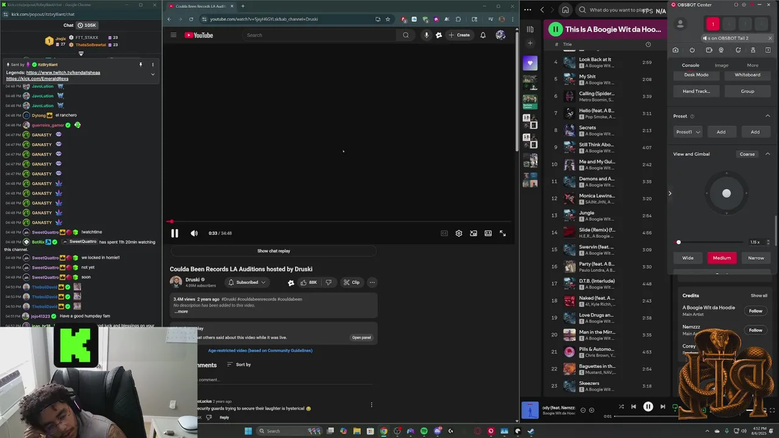Mute the YouTube video volume

[194, 233]
